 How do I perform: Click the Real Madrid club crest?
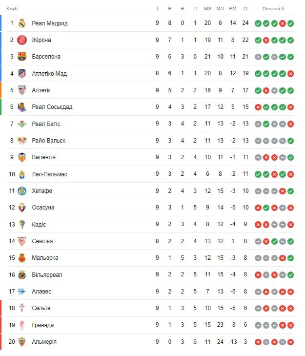tap(21, 23)
